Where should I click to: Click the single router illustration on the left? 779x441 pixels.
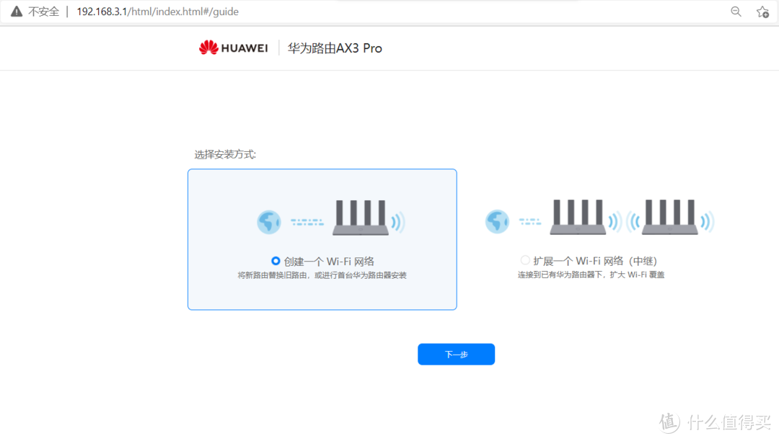click(361, 216)
